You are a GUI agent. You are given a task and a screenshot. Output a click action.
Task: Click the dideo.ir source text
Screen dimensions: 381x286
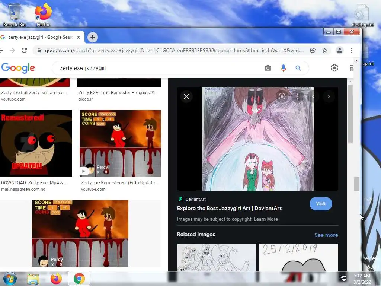[86, 99]
